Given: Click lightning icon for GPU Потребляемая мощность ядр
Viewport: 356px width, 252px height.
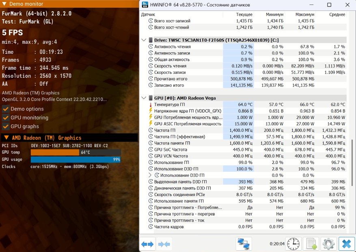Looking at the screenshot, I should 150,117.
